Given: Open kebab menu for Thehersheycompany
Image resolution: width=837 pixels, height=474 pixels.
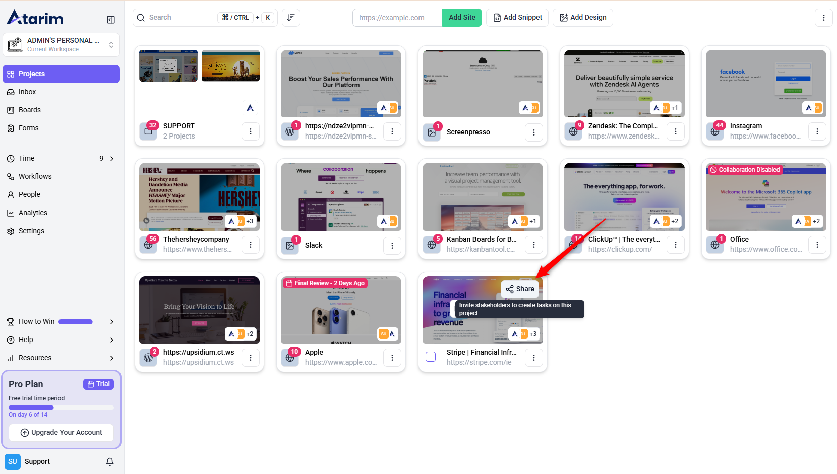Looking at the screenshot, I should tap(251, 244).
